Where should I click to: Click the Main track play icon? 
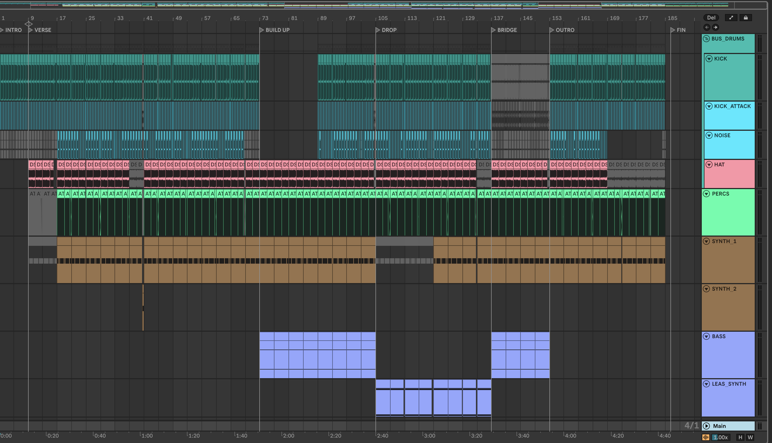click(x=707, y=426)
